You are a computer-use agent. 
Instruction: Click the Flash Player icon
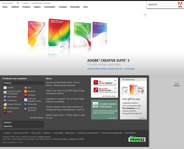96,90
